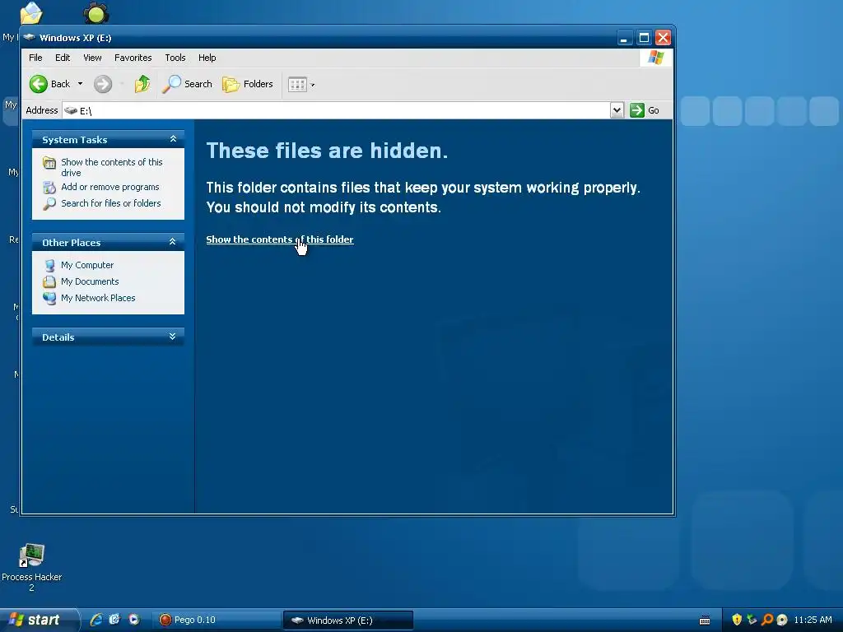Launch Internet Explorer from Quick Launch
Viewport: 843px width, 632px height.
tap(96, 620)
